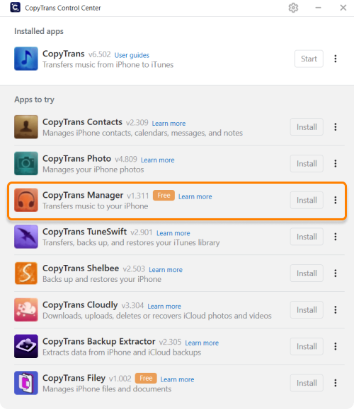Image resolution: width=354 pixels, height=409 pixels.
Task: Close the CopyTrans Control Center window
Action: (x=343, y=8)
